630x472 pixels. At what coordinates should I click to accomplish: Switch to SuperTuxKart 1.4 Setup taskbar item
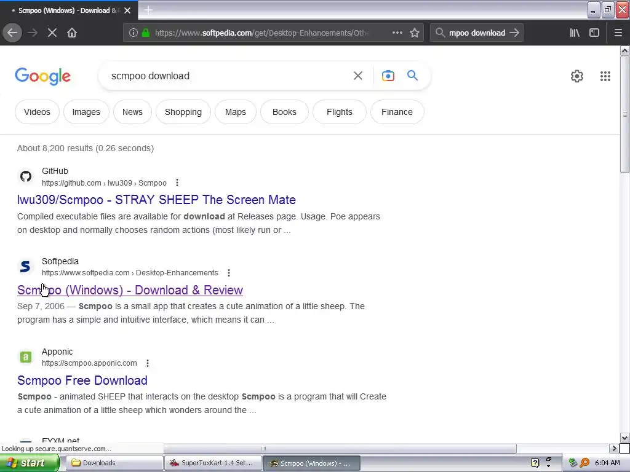[x=213, y=463]
